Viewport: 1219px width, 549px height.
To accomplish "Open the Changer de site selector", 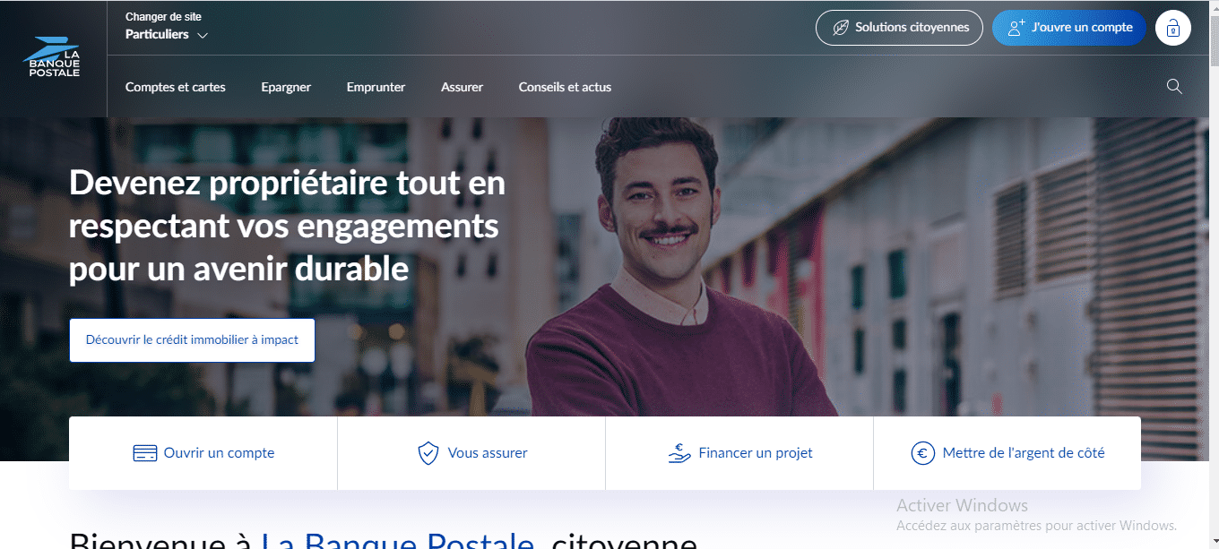I will pos(167,27).
